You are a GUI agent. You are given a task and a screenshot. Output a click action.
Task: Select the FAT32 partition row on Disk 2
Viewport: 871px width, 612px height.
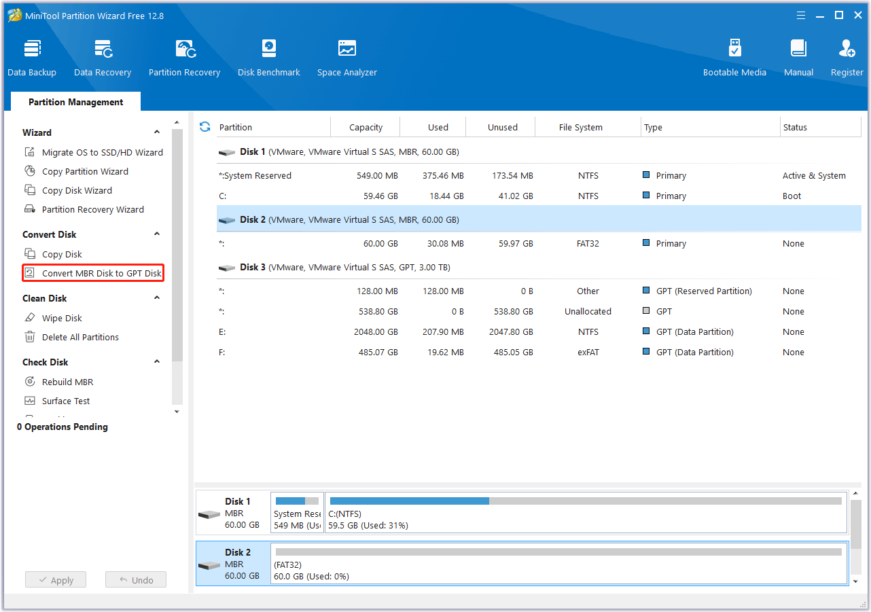(x=539, y=243)
